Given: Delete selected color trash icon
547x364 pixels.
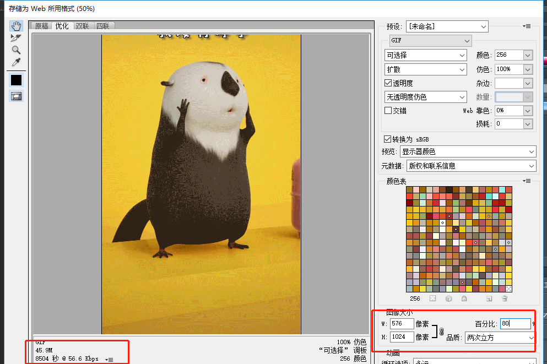Looking at the screenshot, I should [x=505, y=298].
